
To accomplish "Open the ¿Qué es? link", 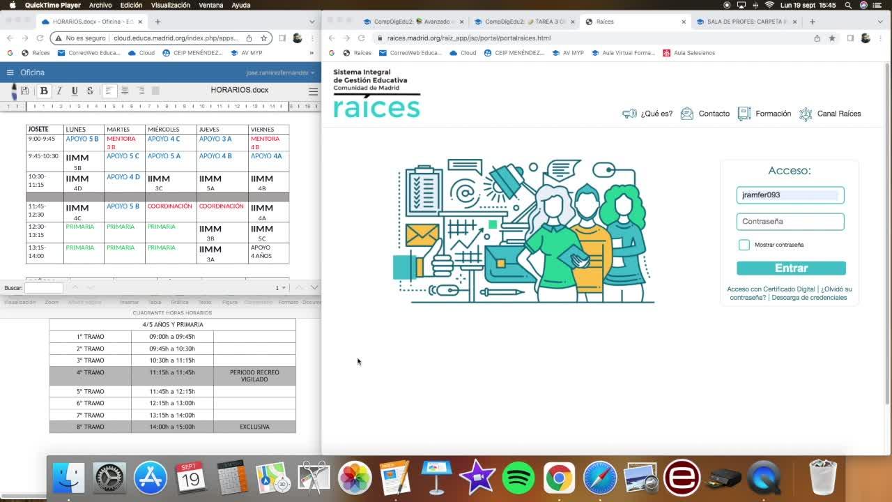I will (x=656, y=114).
